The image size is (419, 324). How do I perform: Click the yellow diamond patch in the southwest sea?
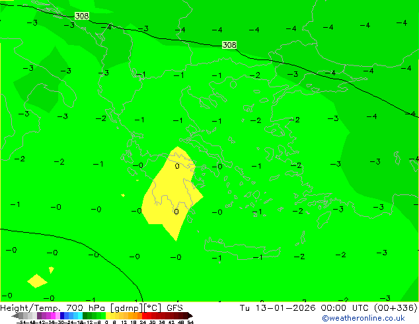pos(37,281)
